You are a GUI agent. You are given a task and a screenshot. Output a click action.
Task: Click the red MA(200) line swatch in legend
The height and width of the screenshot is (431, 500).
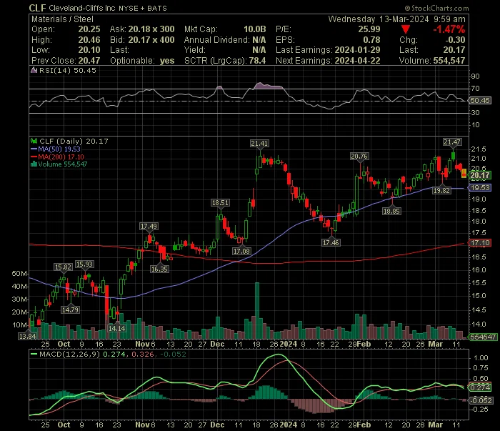[34, 157]
